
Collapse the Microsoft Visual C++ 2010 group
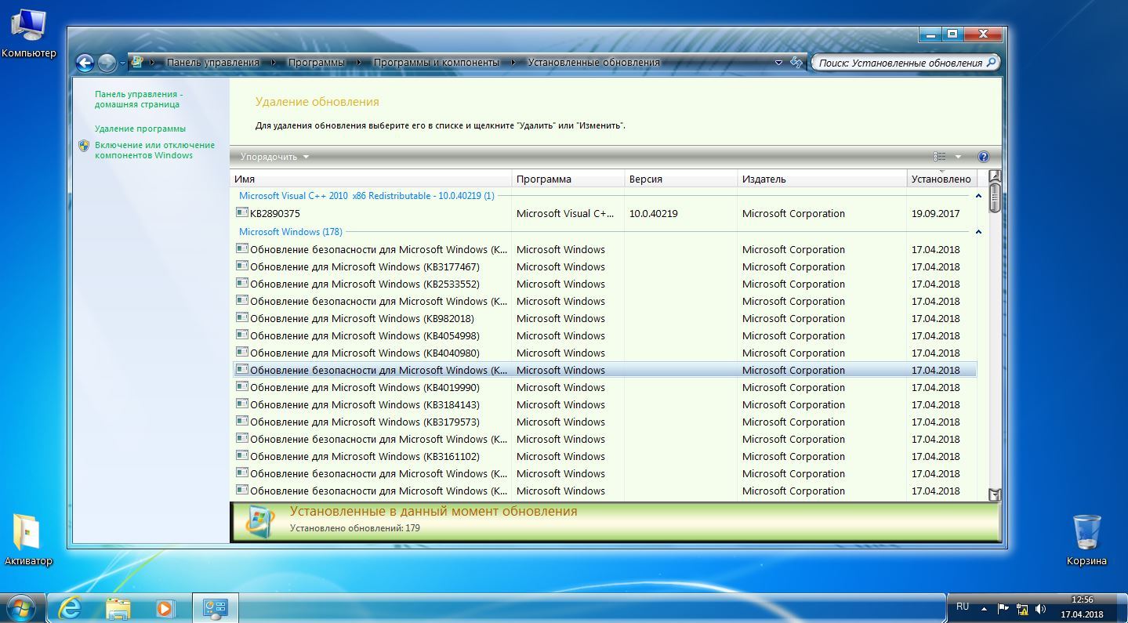(978, 196)
